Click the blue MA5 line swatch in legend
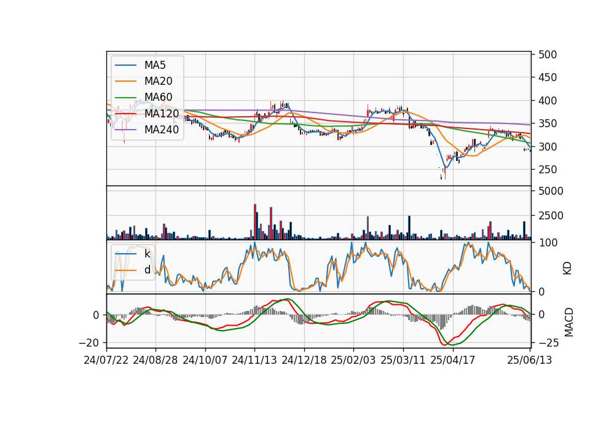This screenshot has width=590, height=424. (125, 66)
